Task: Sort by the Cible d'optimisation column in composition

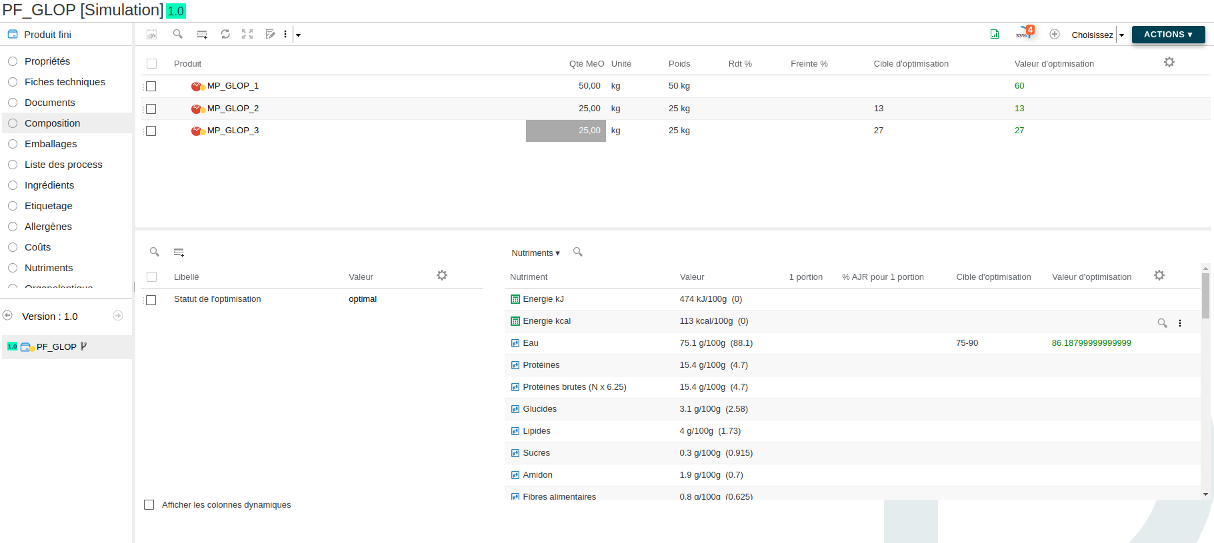Action: 911,63
